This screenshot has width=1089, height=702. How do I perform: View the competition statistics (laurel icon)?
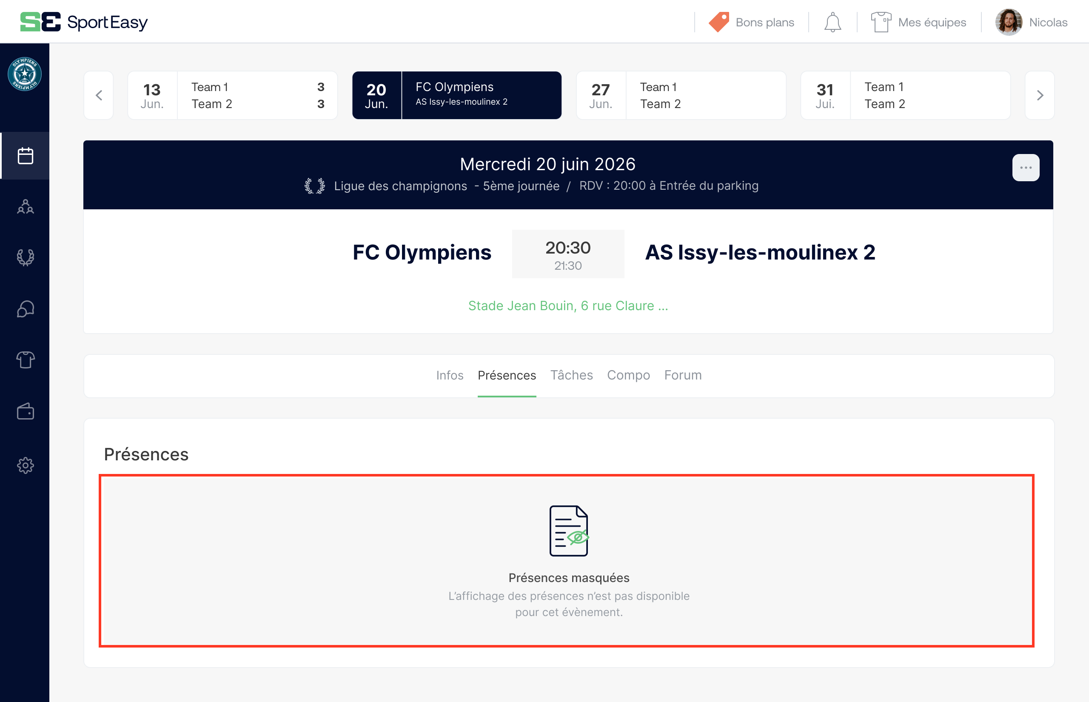[25, 257]
